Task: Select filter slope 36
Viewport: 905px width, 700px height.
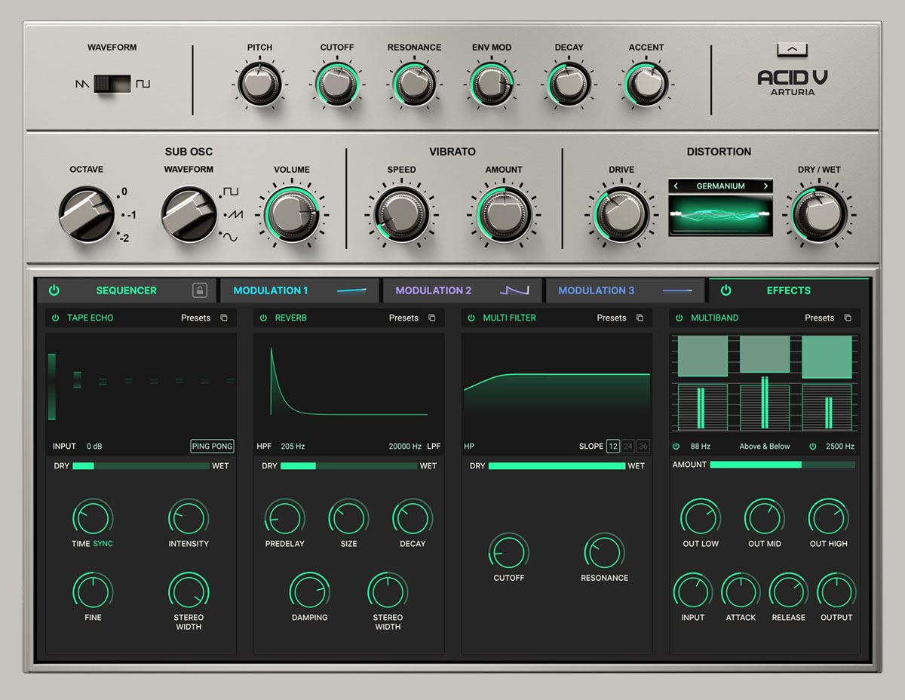Action: 643,447
